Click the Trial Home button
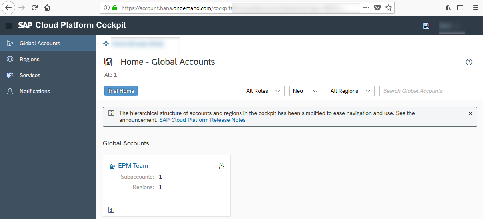The image size is (483, 219). tap(121, 91)
